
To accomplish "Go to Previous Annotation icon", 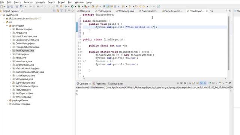I will (x=130, y=6).
